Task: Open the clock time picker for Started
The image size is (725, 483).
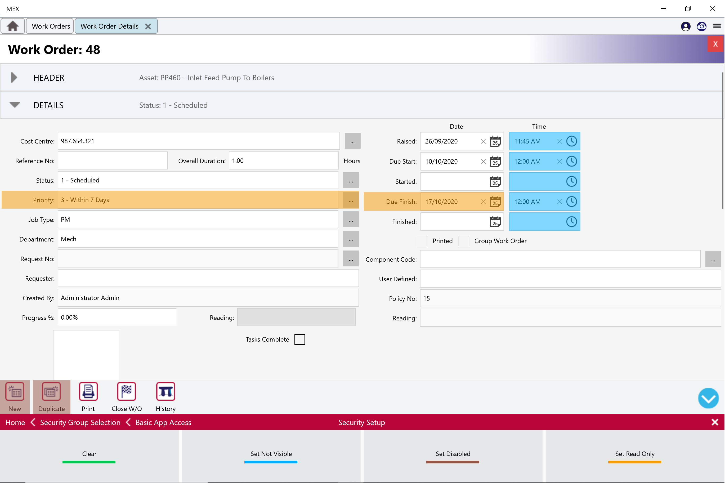Action: coord(572,182)
